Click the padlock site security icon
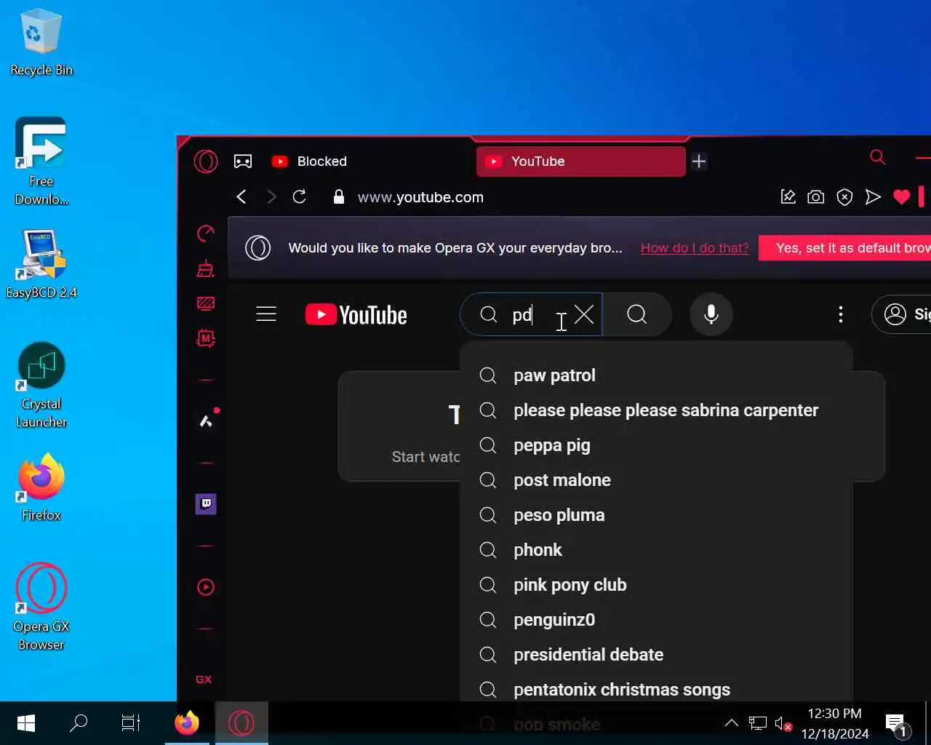Image resolution: width=931 pixels, height=745 pixels. [x=338, y=197]
